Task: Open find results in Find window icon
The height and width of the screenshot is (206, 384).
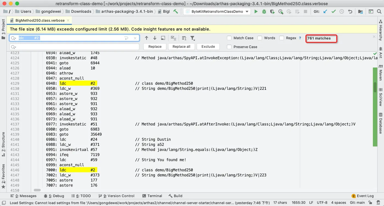Action: (x=163, y=38)
